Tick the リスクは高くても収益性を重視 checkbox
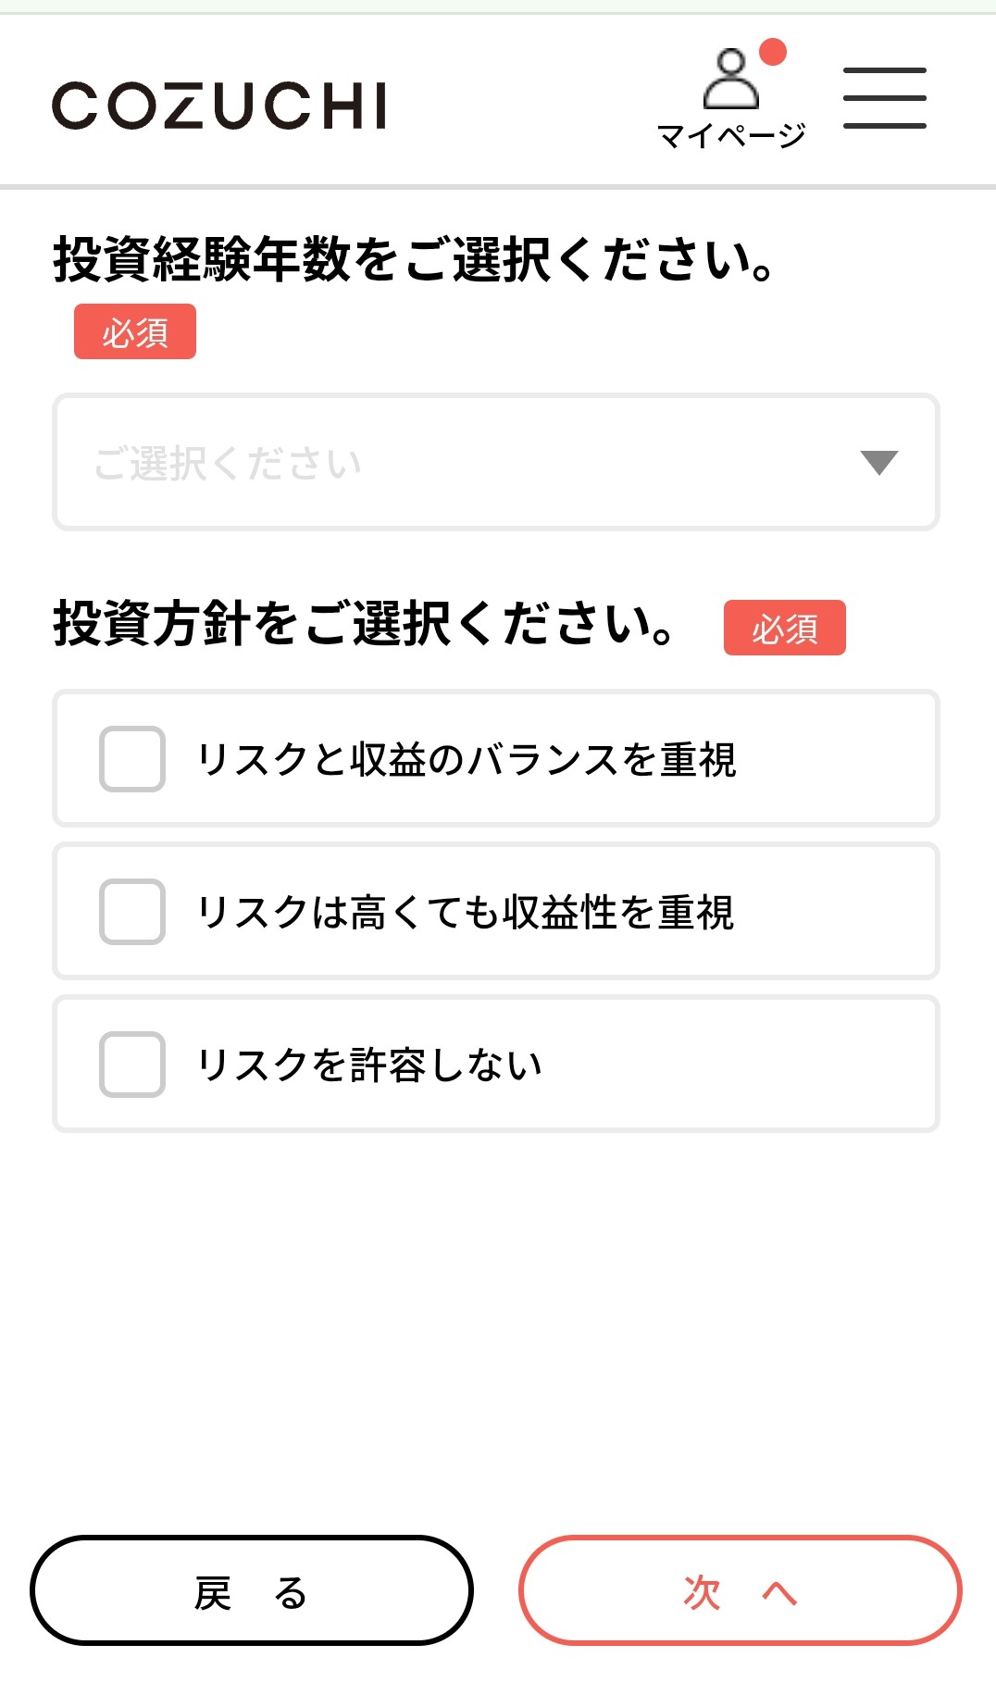The height and width of the screenshot is (1682, 996). click(132, 912)
